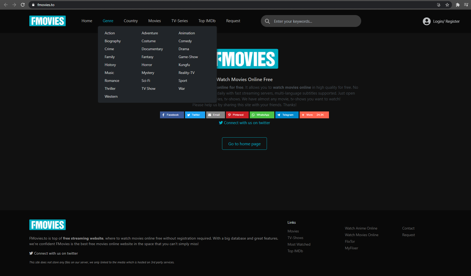The height and width of the screenshot is (276, 471).
Task: Open the More sharing options button
Action: (x=314, y=115)
